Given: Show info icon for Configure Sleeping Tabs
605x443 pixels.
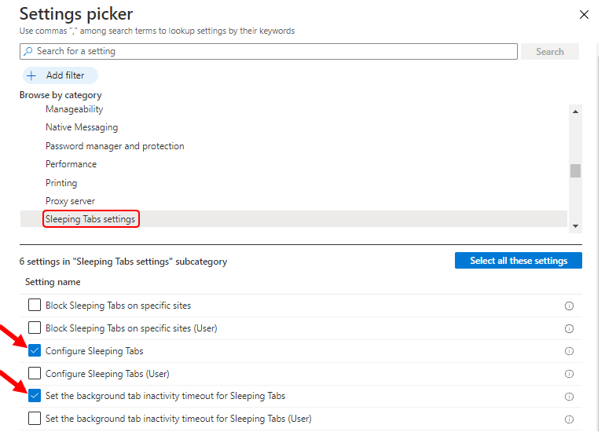Looking at the screenshot, I should (x=569, y=351).
